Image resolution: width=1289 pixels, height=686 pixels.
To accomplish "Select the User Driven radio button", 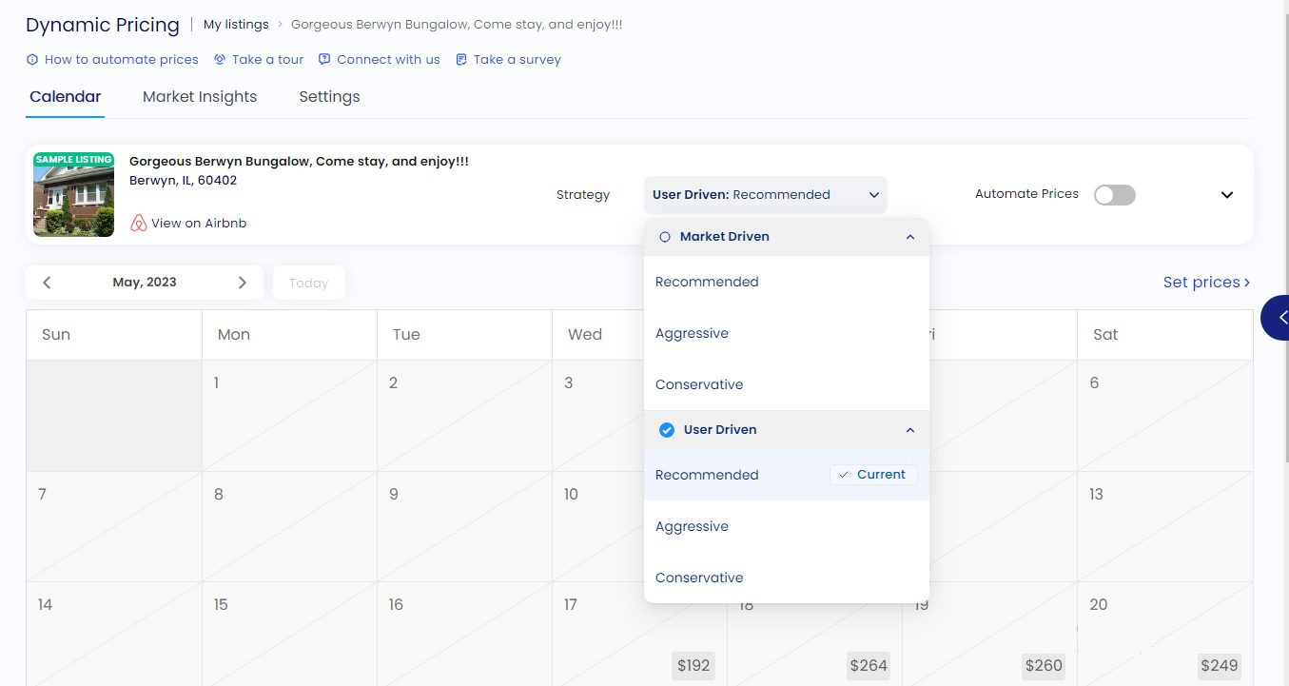I will pos(667,430).
